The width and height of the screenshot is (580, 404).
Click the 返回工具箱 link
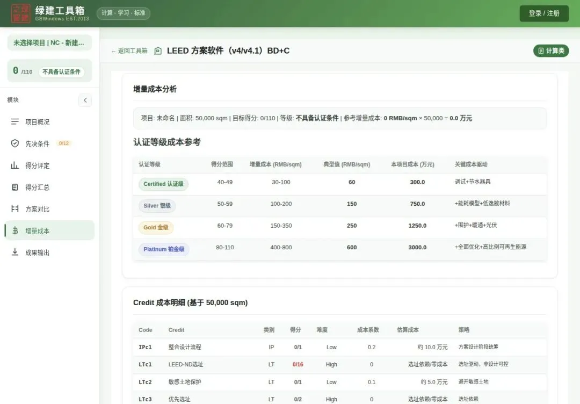coord(129,50)
